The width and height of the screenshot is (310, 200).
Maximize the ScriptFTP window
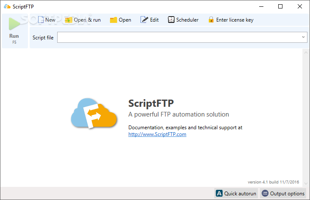pyautogui.click(x=280, y=6)
